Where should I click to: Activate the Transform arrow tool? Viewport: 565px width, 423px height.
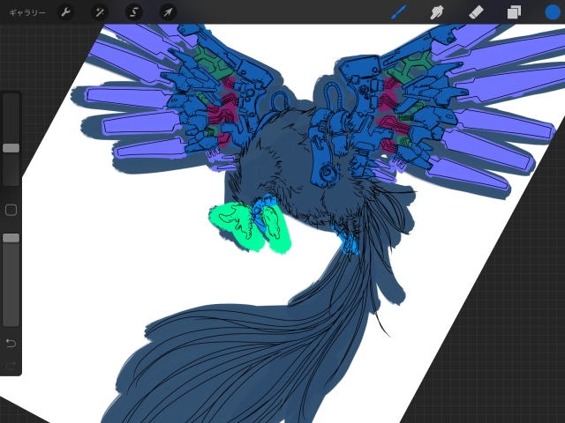167,12
